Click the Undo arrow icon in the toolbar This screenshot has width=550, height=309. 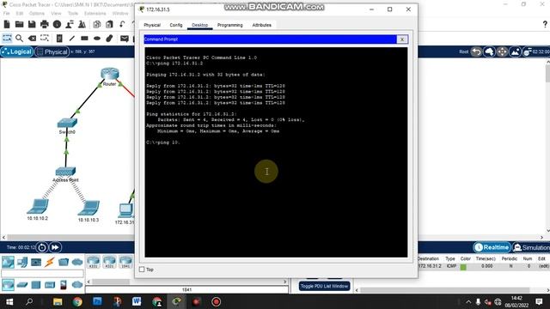pyautogui.click(x=122, y=24)
